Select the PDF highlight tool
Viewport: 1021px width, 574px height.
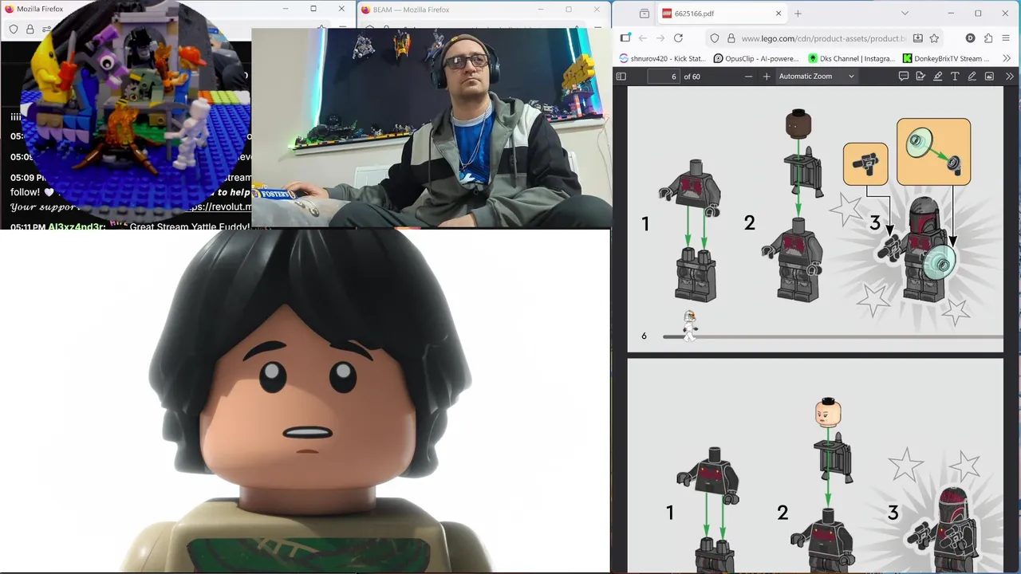click(x=938, y=77)
